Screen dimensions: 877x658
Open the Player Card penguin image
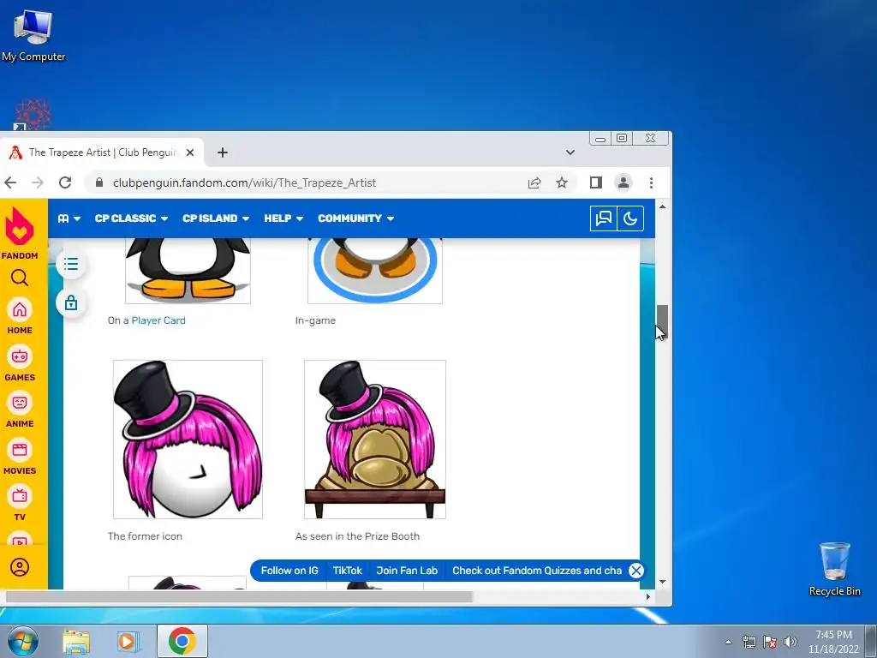pyautogui.click(x=188, y=271)
